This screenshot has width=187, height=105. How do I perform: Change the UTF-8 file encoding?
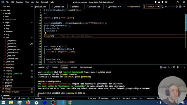click(134, 99)
